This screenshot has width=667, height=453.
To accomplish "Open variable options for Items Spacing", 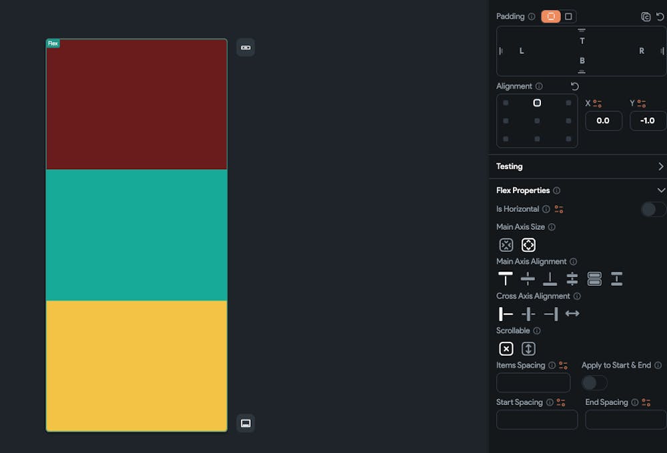I will click(564, 366).
